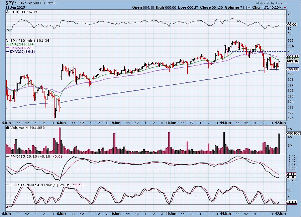Click the 90 label on the RSI axis

click(x=290, y=14)
